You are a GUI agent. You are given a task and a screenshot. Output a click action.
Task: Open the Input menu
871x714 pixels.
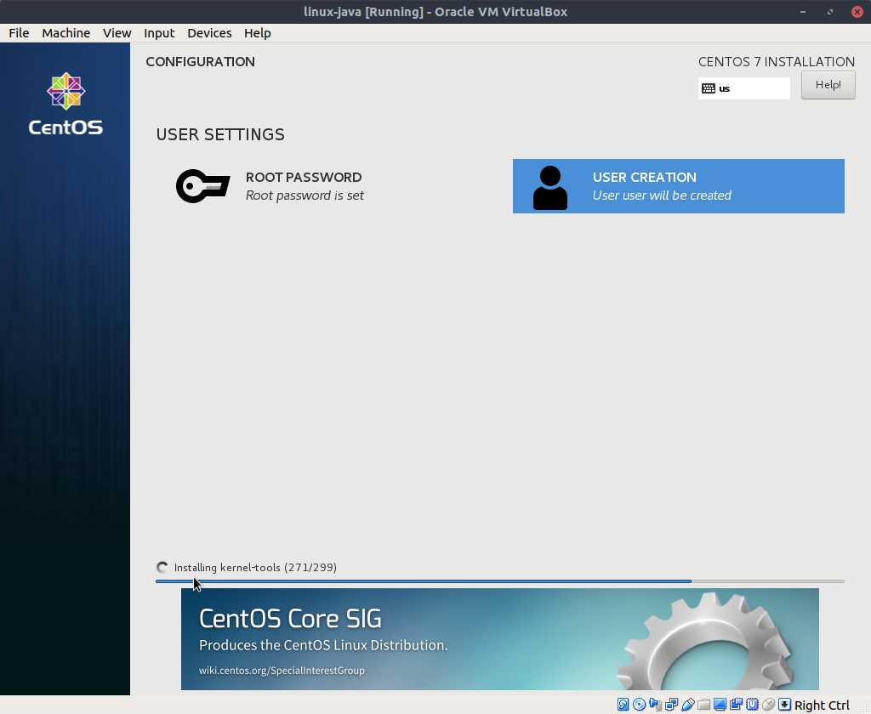pos(159,33)
